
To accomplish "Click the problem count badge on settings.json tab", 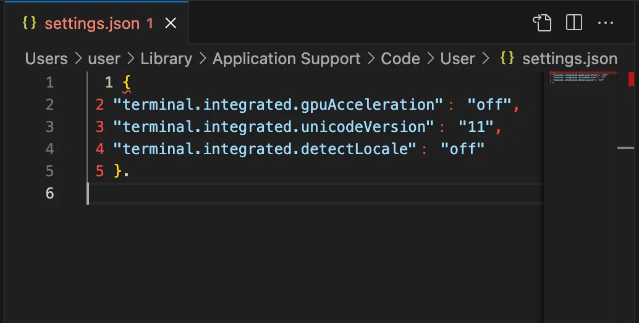I will 150,23.
